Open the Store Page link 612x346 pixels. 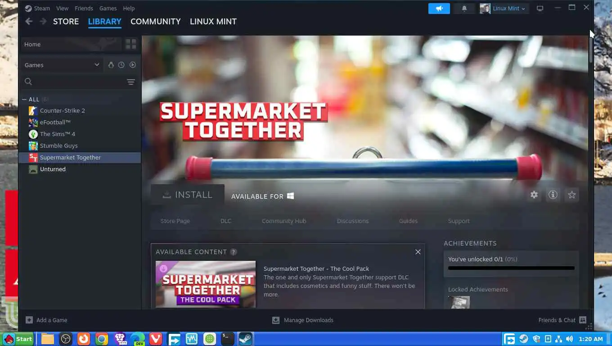tap(175, 221)
